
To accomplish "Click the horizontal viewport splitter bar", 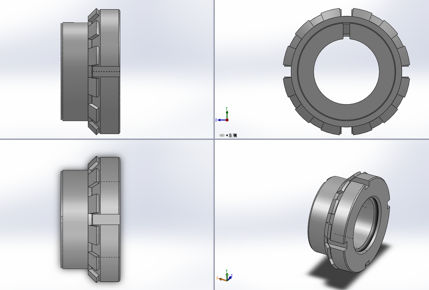I will click(127, 138).
